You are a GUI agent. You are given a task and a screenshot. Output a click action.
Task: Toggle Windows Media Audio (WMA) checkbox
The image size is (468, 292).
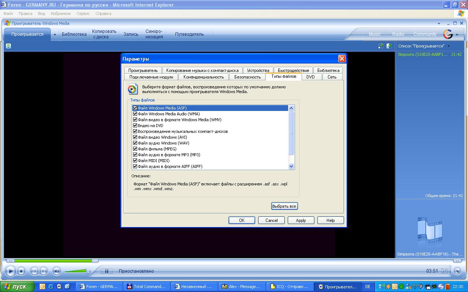click(x=135, y=114)
